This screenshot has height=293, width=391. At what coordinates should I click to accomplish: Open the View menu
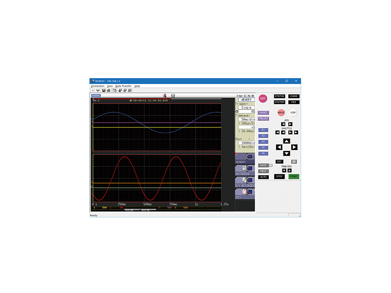[x=109, y=86]
